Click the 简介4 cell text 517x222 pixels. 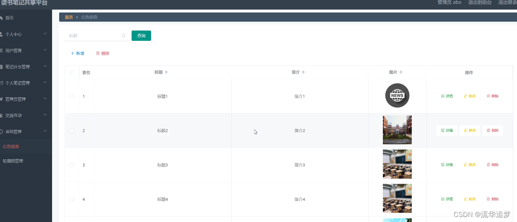[300, 199]
